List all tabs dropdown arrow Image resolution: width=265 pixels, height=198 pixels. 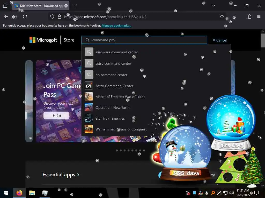pos(214,6)
